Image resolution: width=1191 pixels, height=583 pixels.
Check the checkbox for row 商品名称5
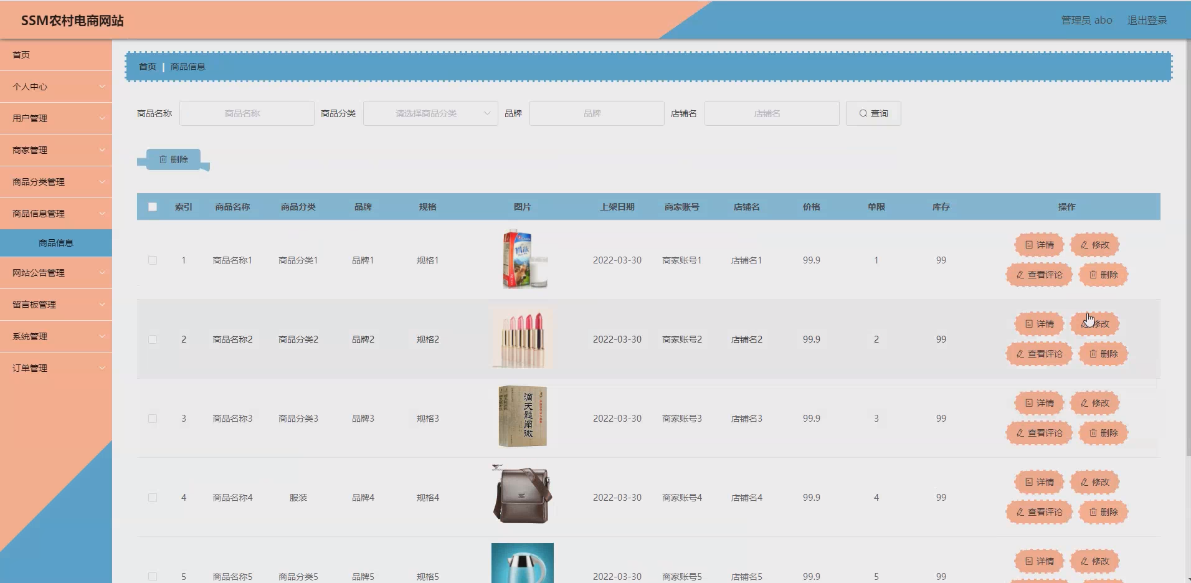point(153,577)
